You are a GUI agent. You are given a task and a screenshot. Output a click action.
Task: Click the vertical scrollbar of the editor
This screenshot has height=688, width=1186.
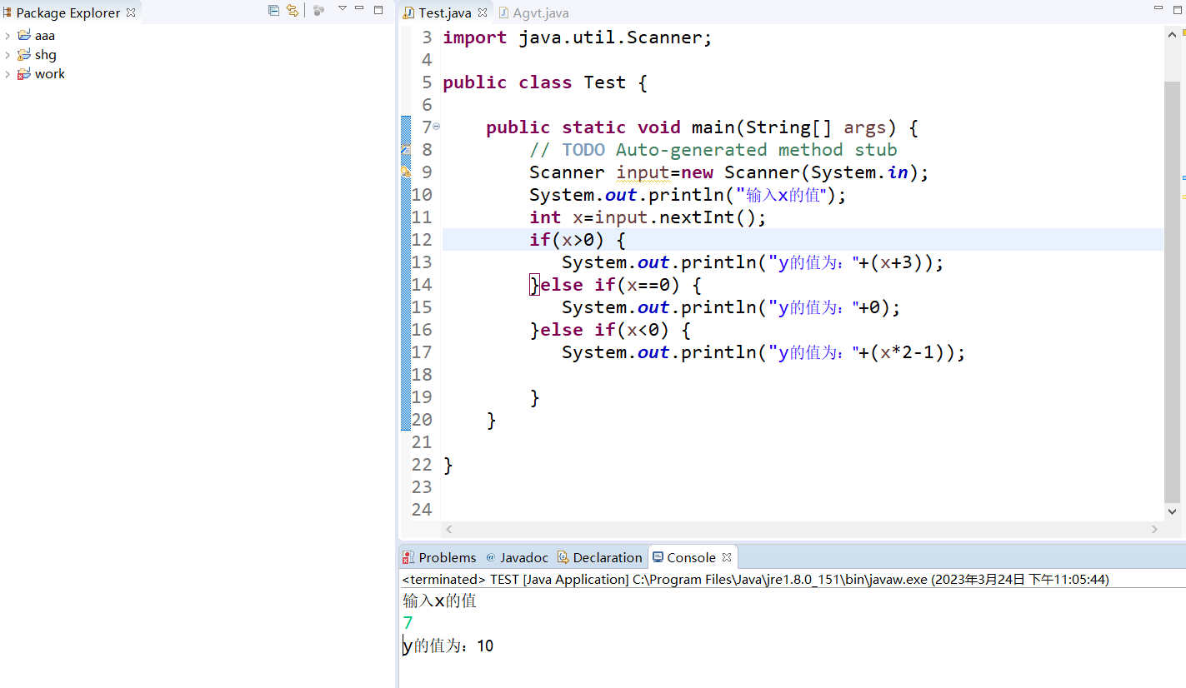[1172, 292]
